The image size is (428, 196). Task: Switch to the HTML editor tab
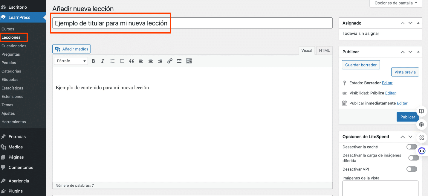point(324,51)
